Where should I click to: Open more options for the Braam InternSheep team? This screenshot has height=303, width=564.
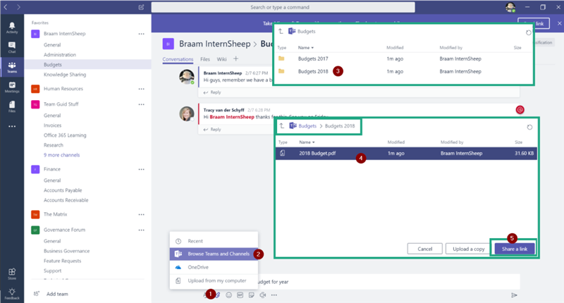(x=142, y=34)
